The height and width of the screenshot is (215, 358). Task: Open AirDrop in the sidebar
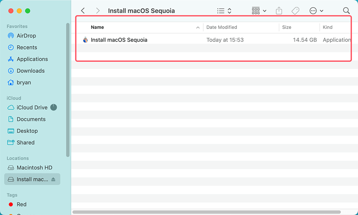(26, 36)
